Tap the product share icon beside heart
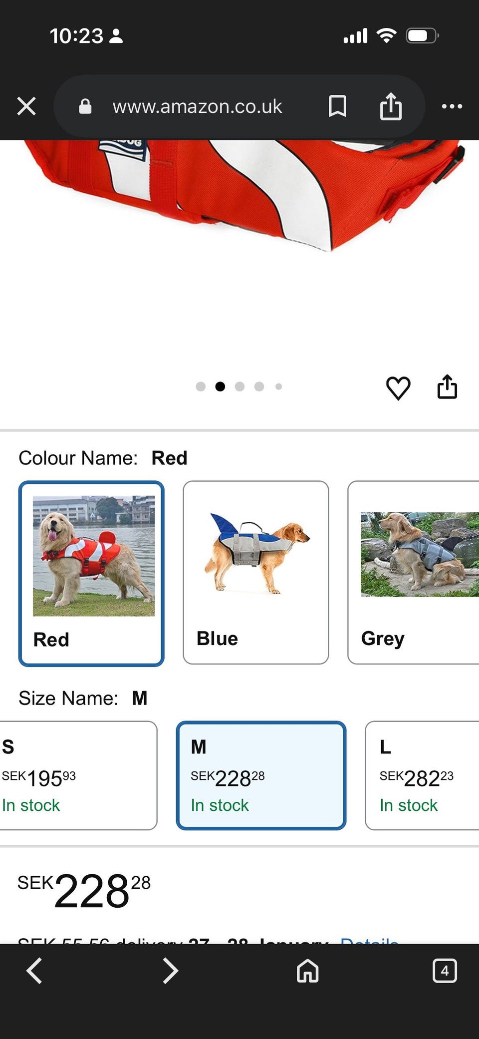The width and height of the screenshot is (479, 1039). [447, 387]
